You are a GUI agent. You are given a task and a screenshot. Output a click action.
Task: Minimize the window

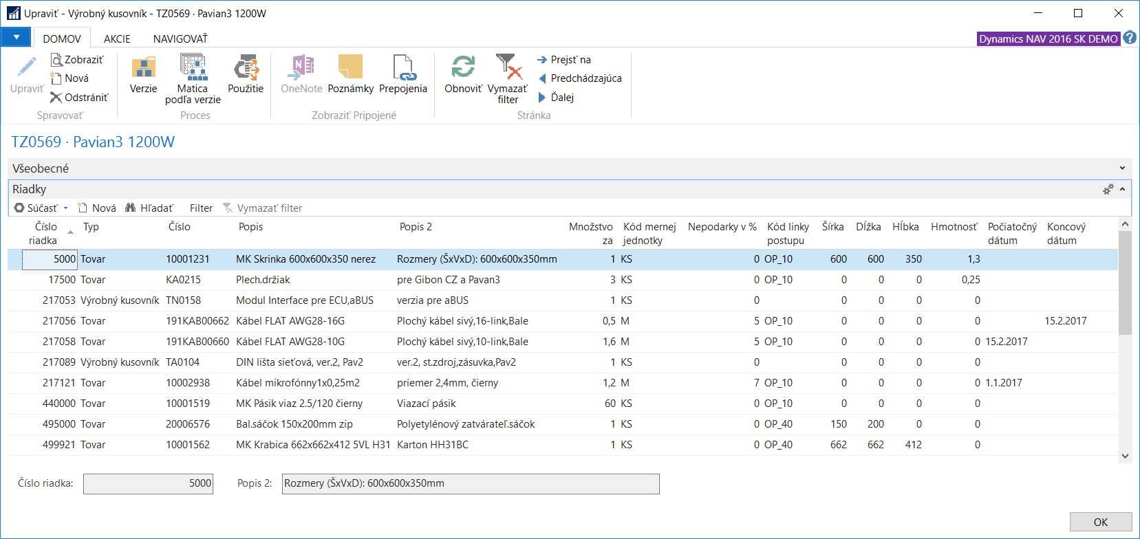coord(1039,13)
